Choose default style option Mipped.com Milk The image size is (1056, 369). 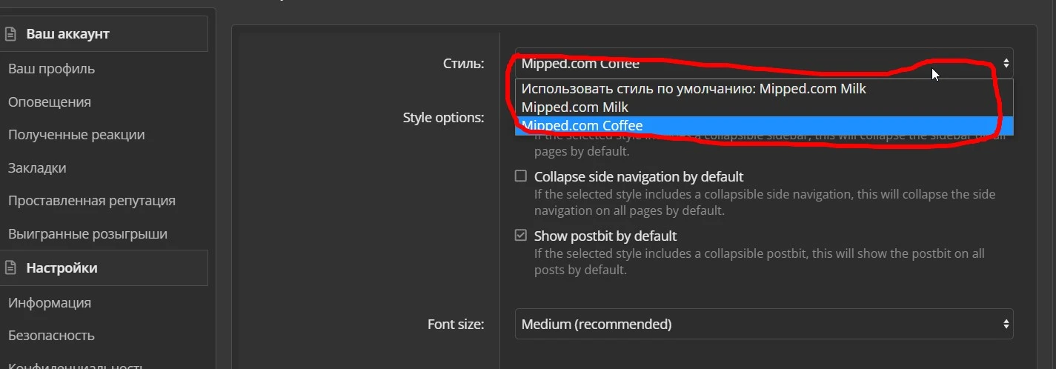[x=764, y=88]
